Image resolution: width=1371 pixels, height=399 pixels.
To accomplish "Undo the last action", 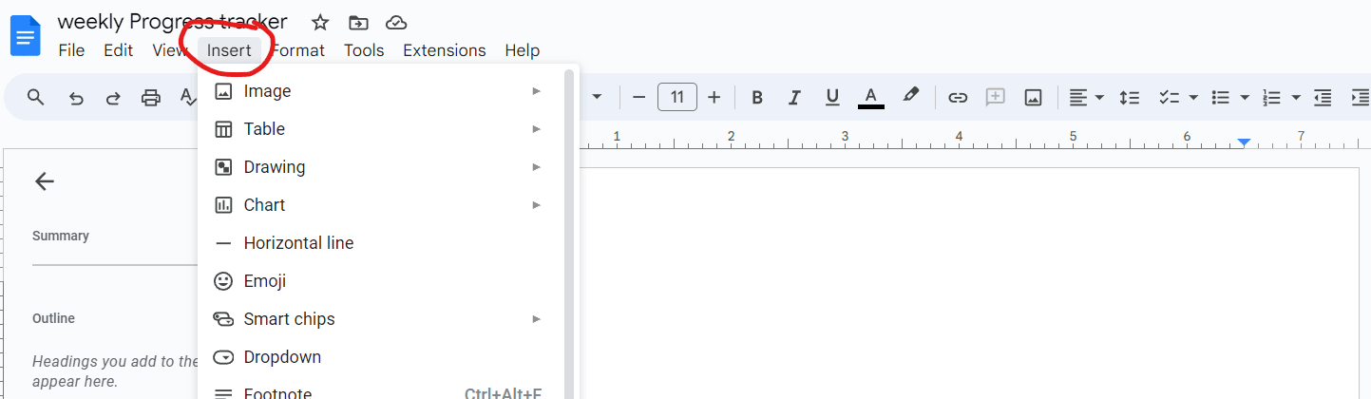I will click(76, 97).
